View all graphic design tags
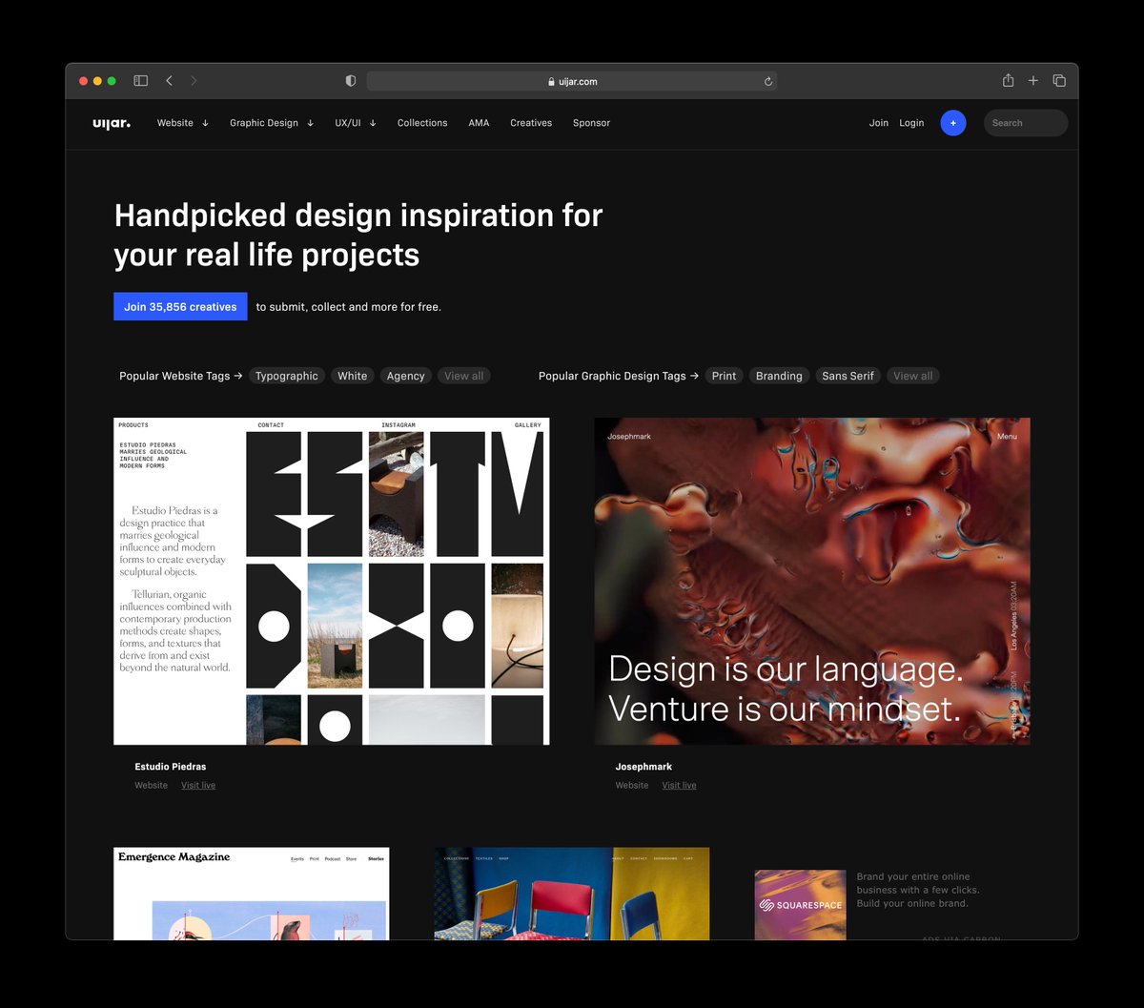 coord(912,376)
